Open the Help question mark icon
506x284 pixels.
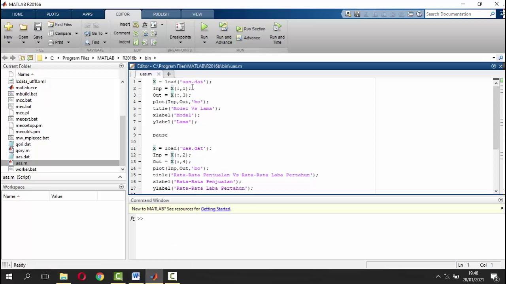(x=419, y=14)
